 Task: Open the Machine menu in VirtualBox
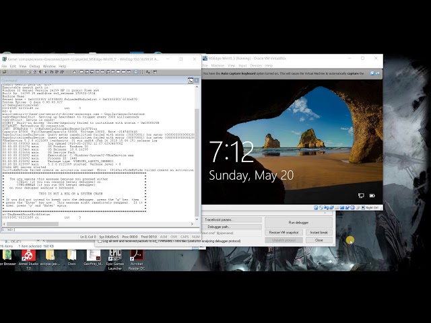(x=218, y=66)
